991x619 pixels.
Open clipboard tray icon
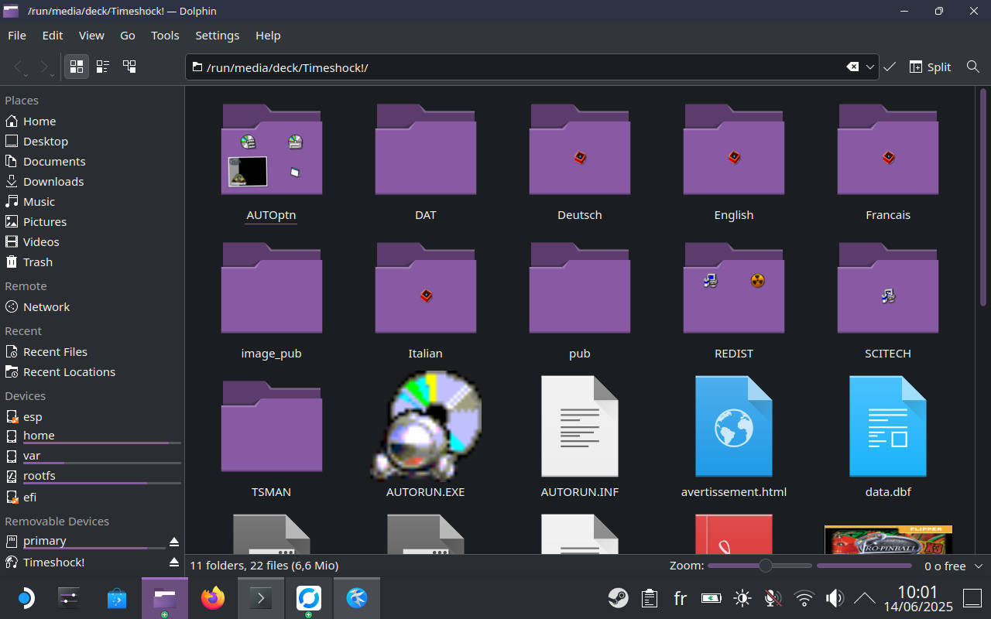coord(650,598)
